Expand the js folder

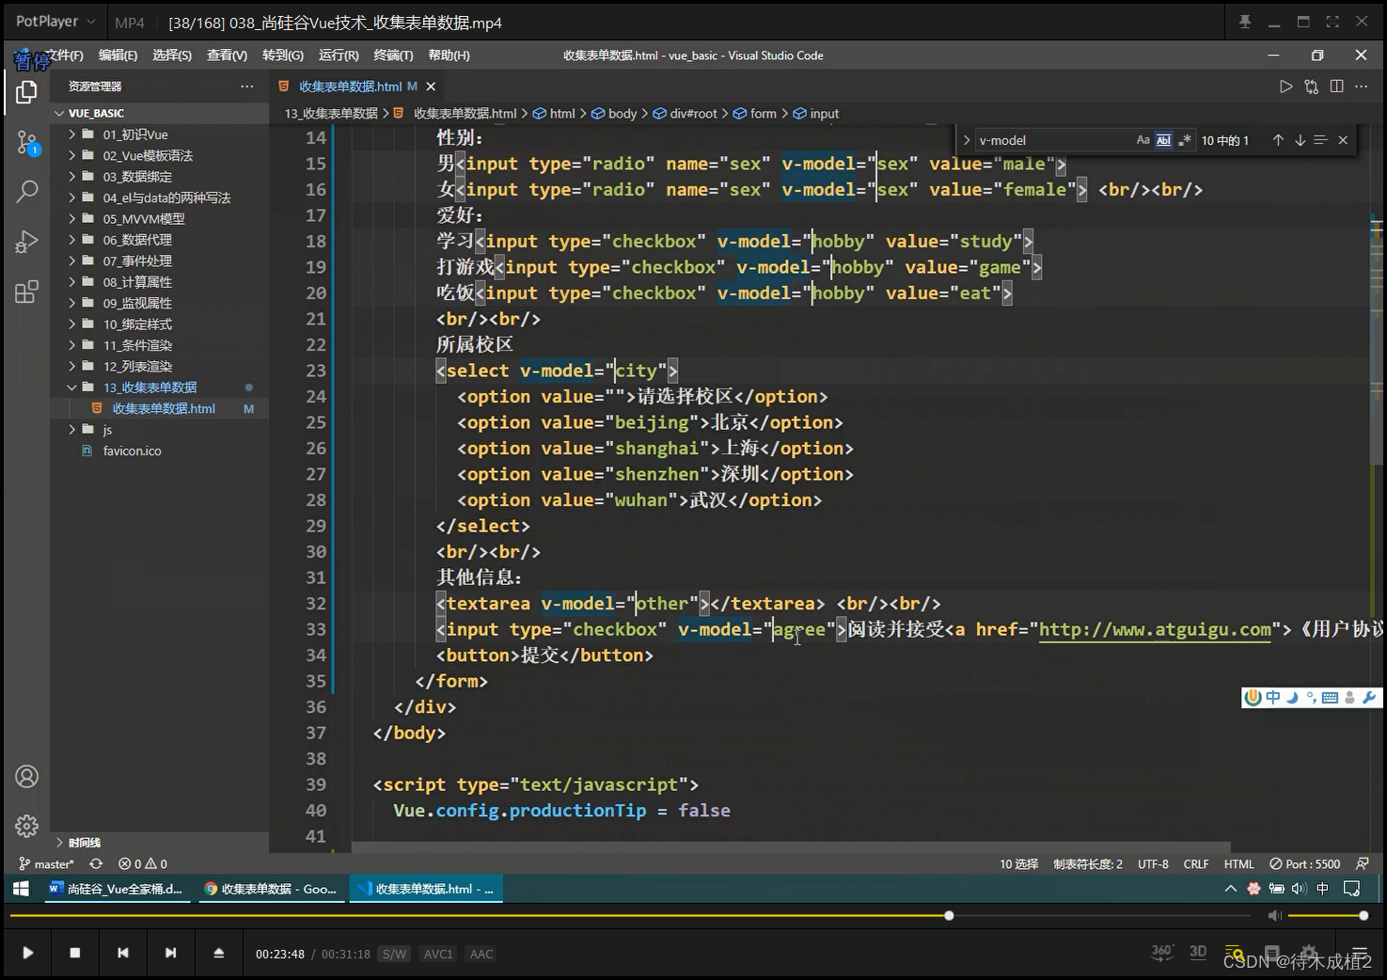[71, 430]
